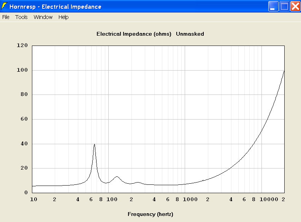301x222 pixels.
Task: Click the Hornresp lightning bolt icon
Action: coord(4,6)
